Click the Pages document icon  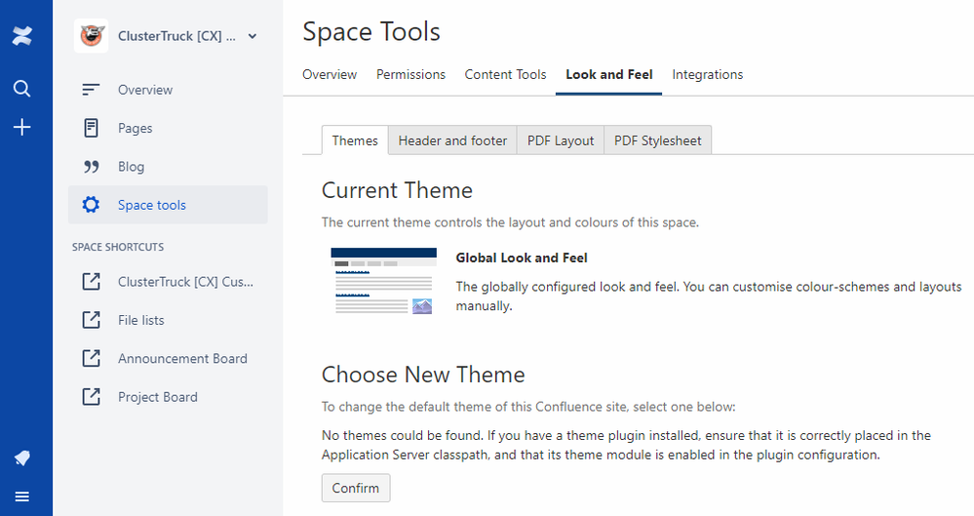[91, 128]
